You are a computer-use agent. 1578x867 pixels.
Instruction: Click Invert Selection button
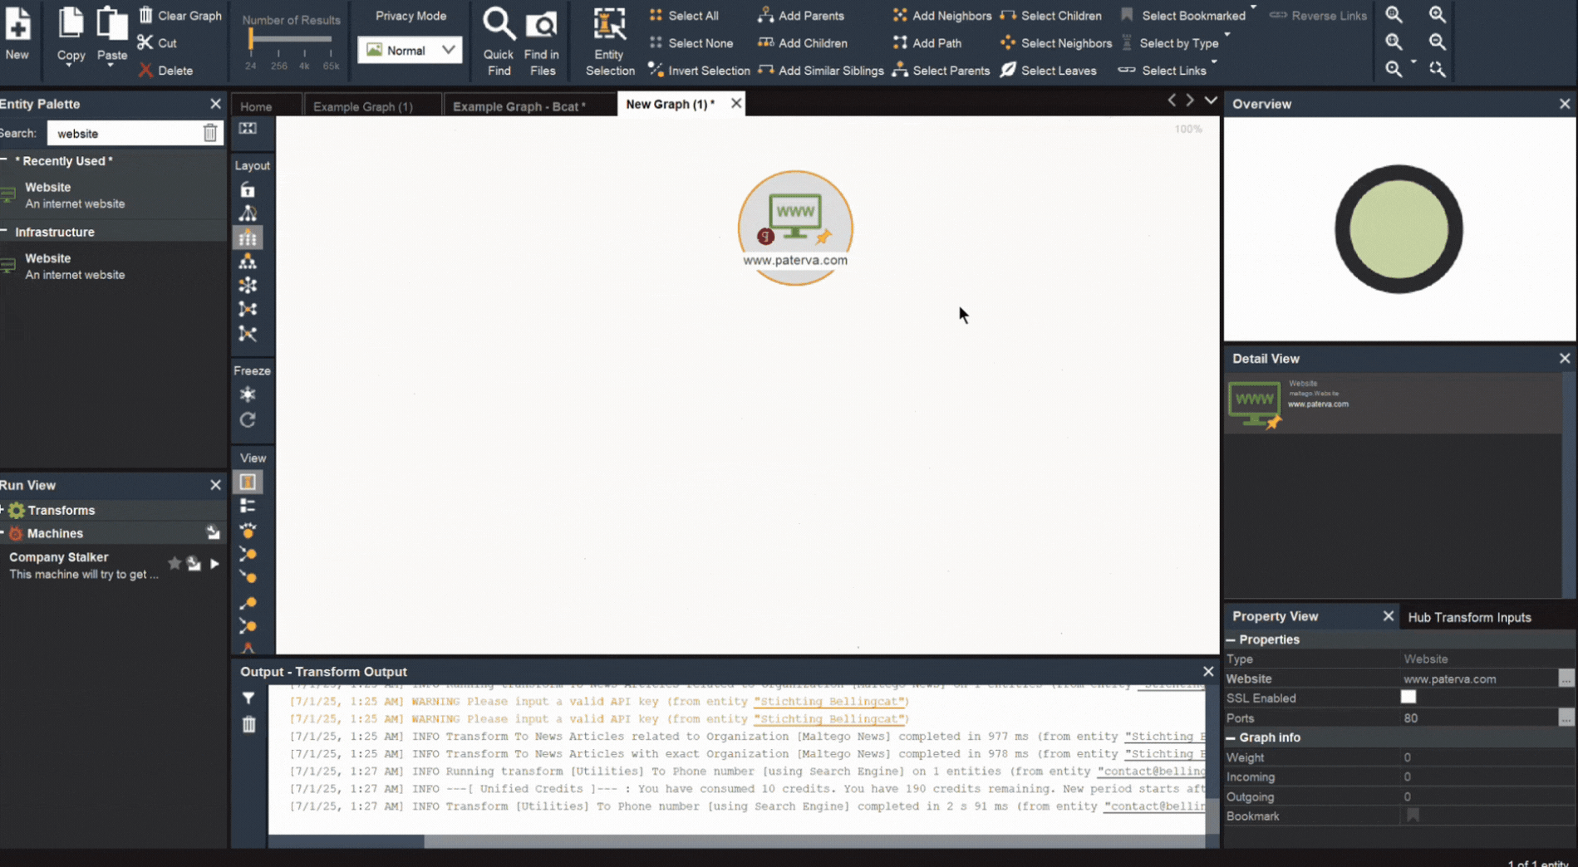pos(699,71)
